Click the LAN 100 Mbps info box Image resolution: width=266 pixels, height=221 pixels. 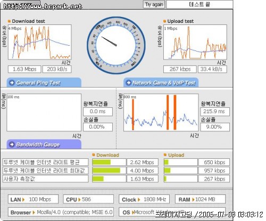tap(33, 199)
